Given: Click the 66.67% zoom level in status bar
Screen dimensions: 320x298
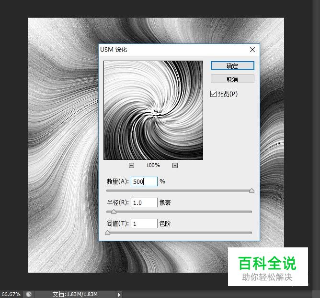Looking at the screenshot, I should [11, 294].
